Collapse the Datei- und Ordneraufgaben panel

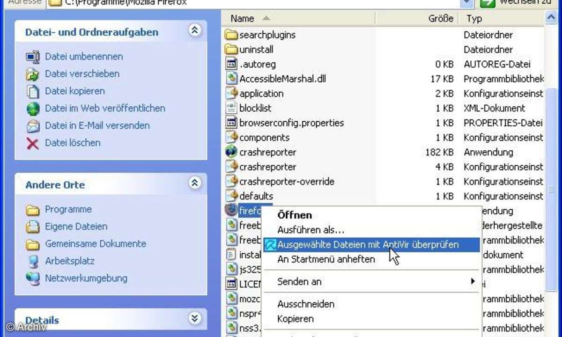(x=194, y=29)
